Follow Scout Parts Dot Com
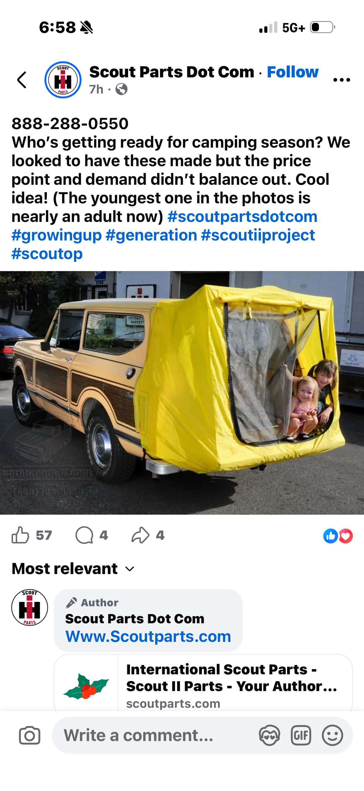This screenshot has height=791, width=364. coord(293,72)
